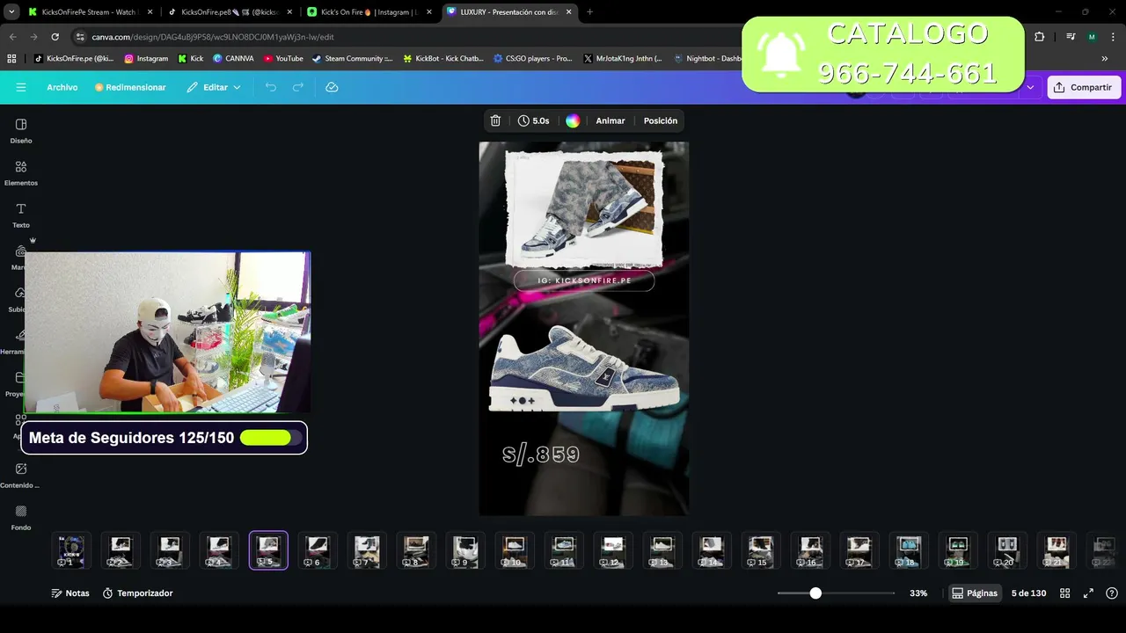The width and height of the screenshot is (1126, 633).
Task: Expand dropdown arrow beside Compartir
Action: 1030,87
